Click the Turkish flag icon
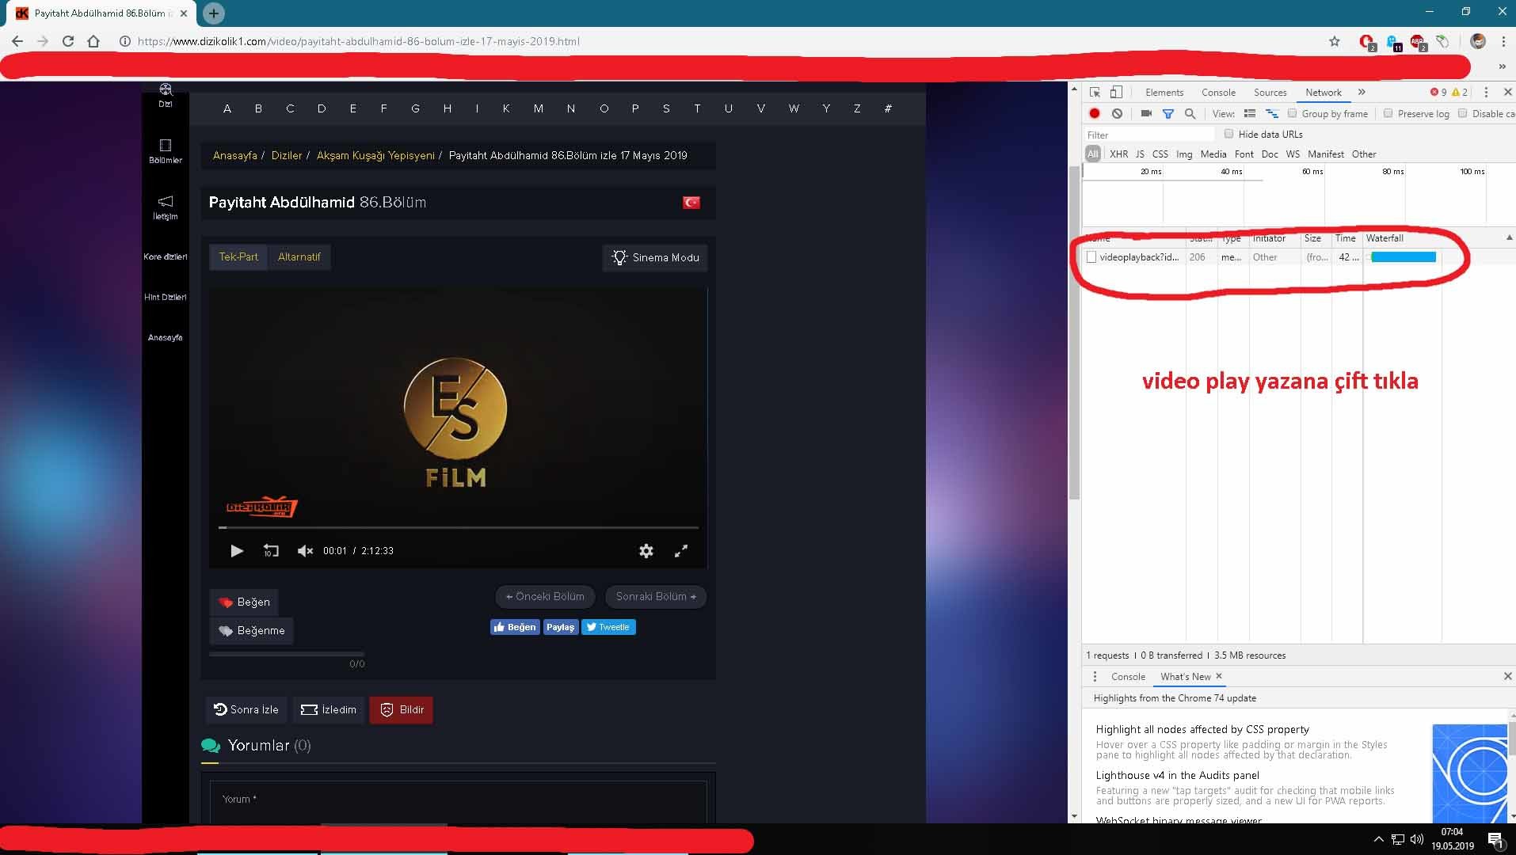 click(691, 203)
